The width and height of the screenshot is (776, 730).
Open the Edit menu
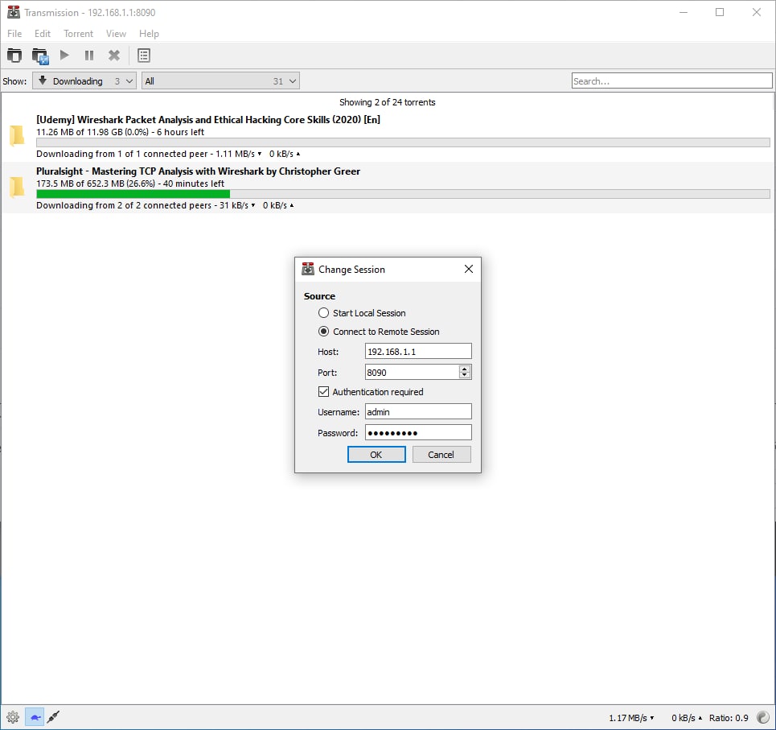click(42, 33)
